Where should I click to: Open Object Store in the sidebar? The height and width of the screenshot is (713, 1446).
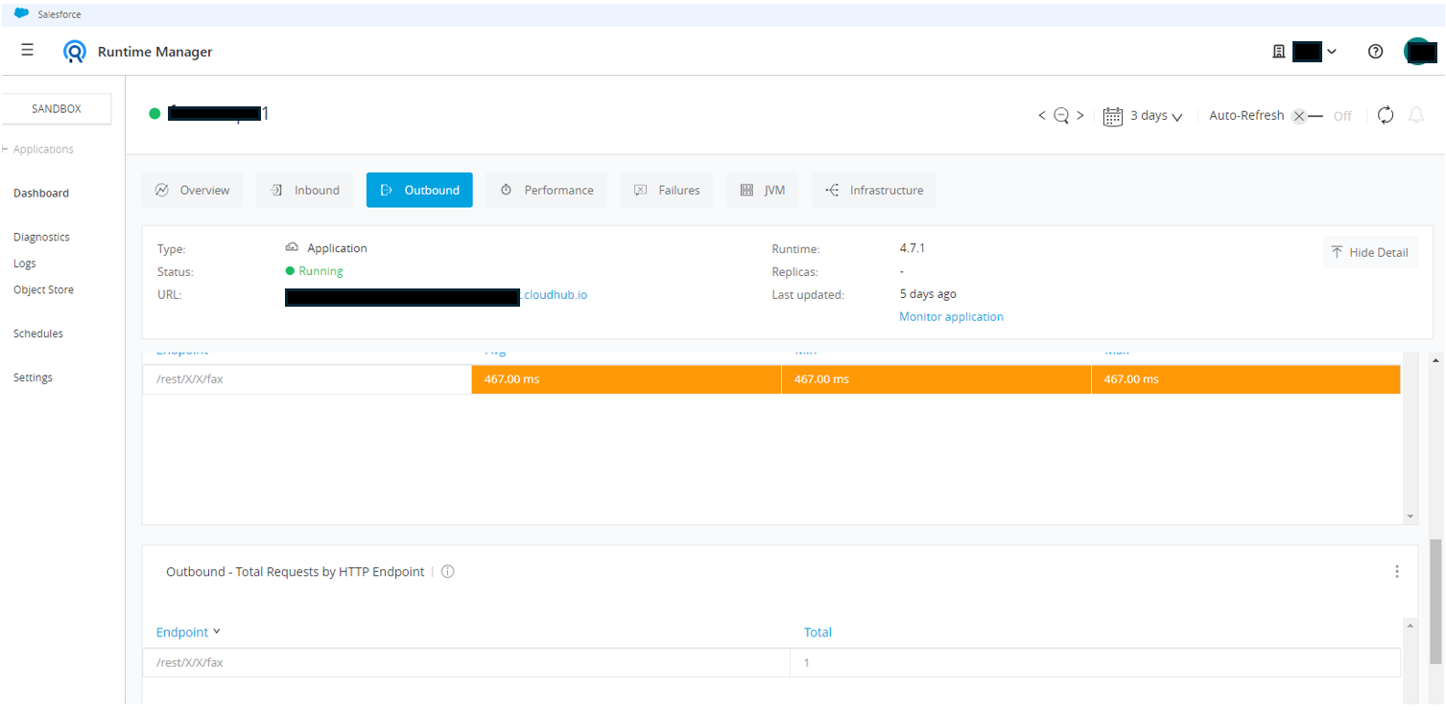pos(43,289)
